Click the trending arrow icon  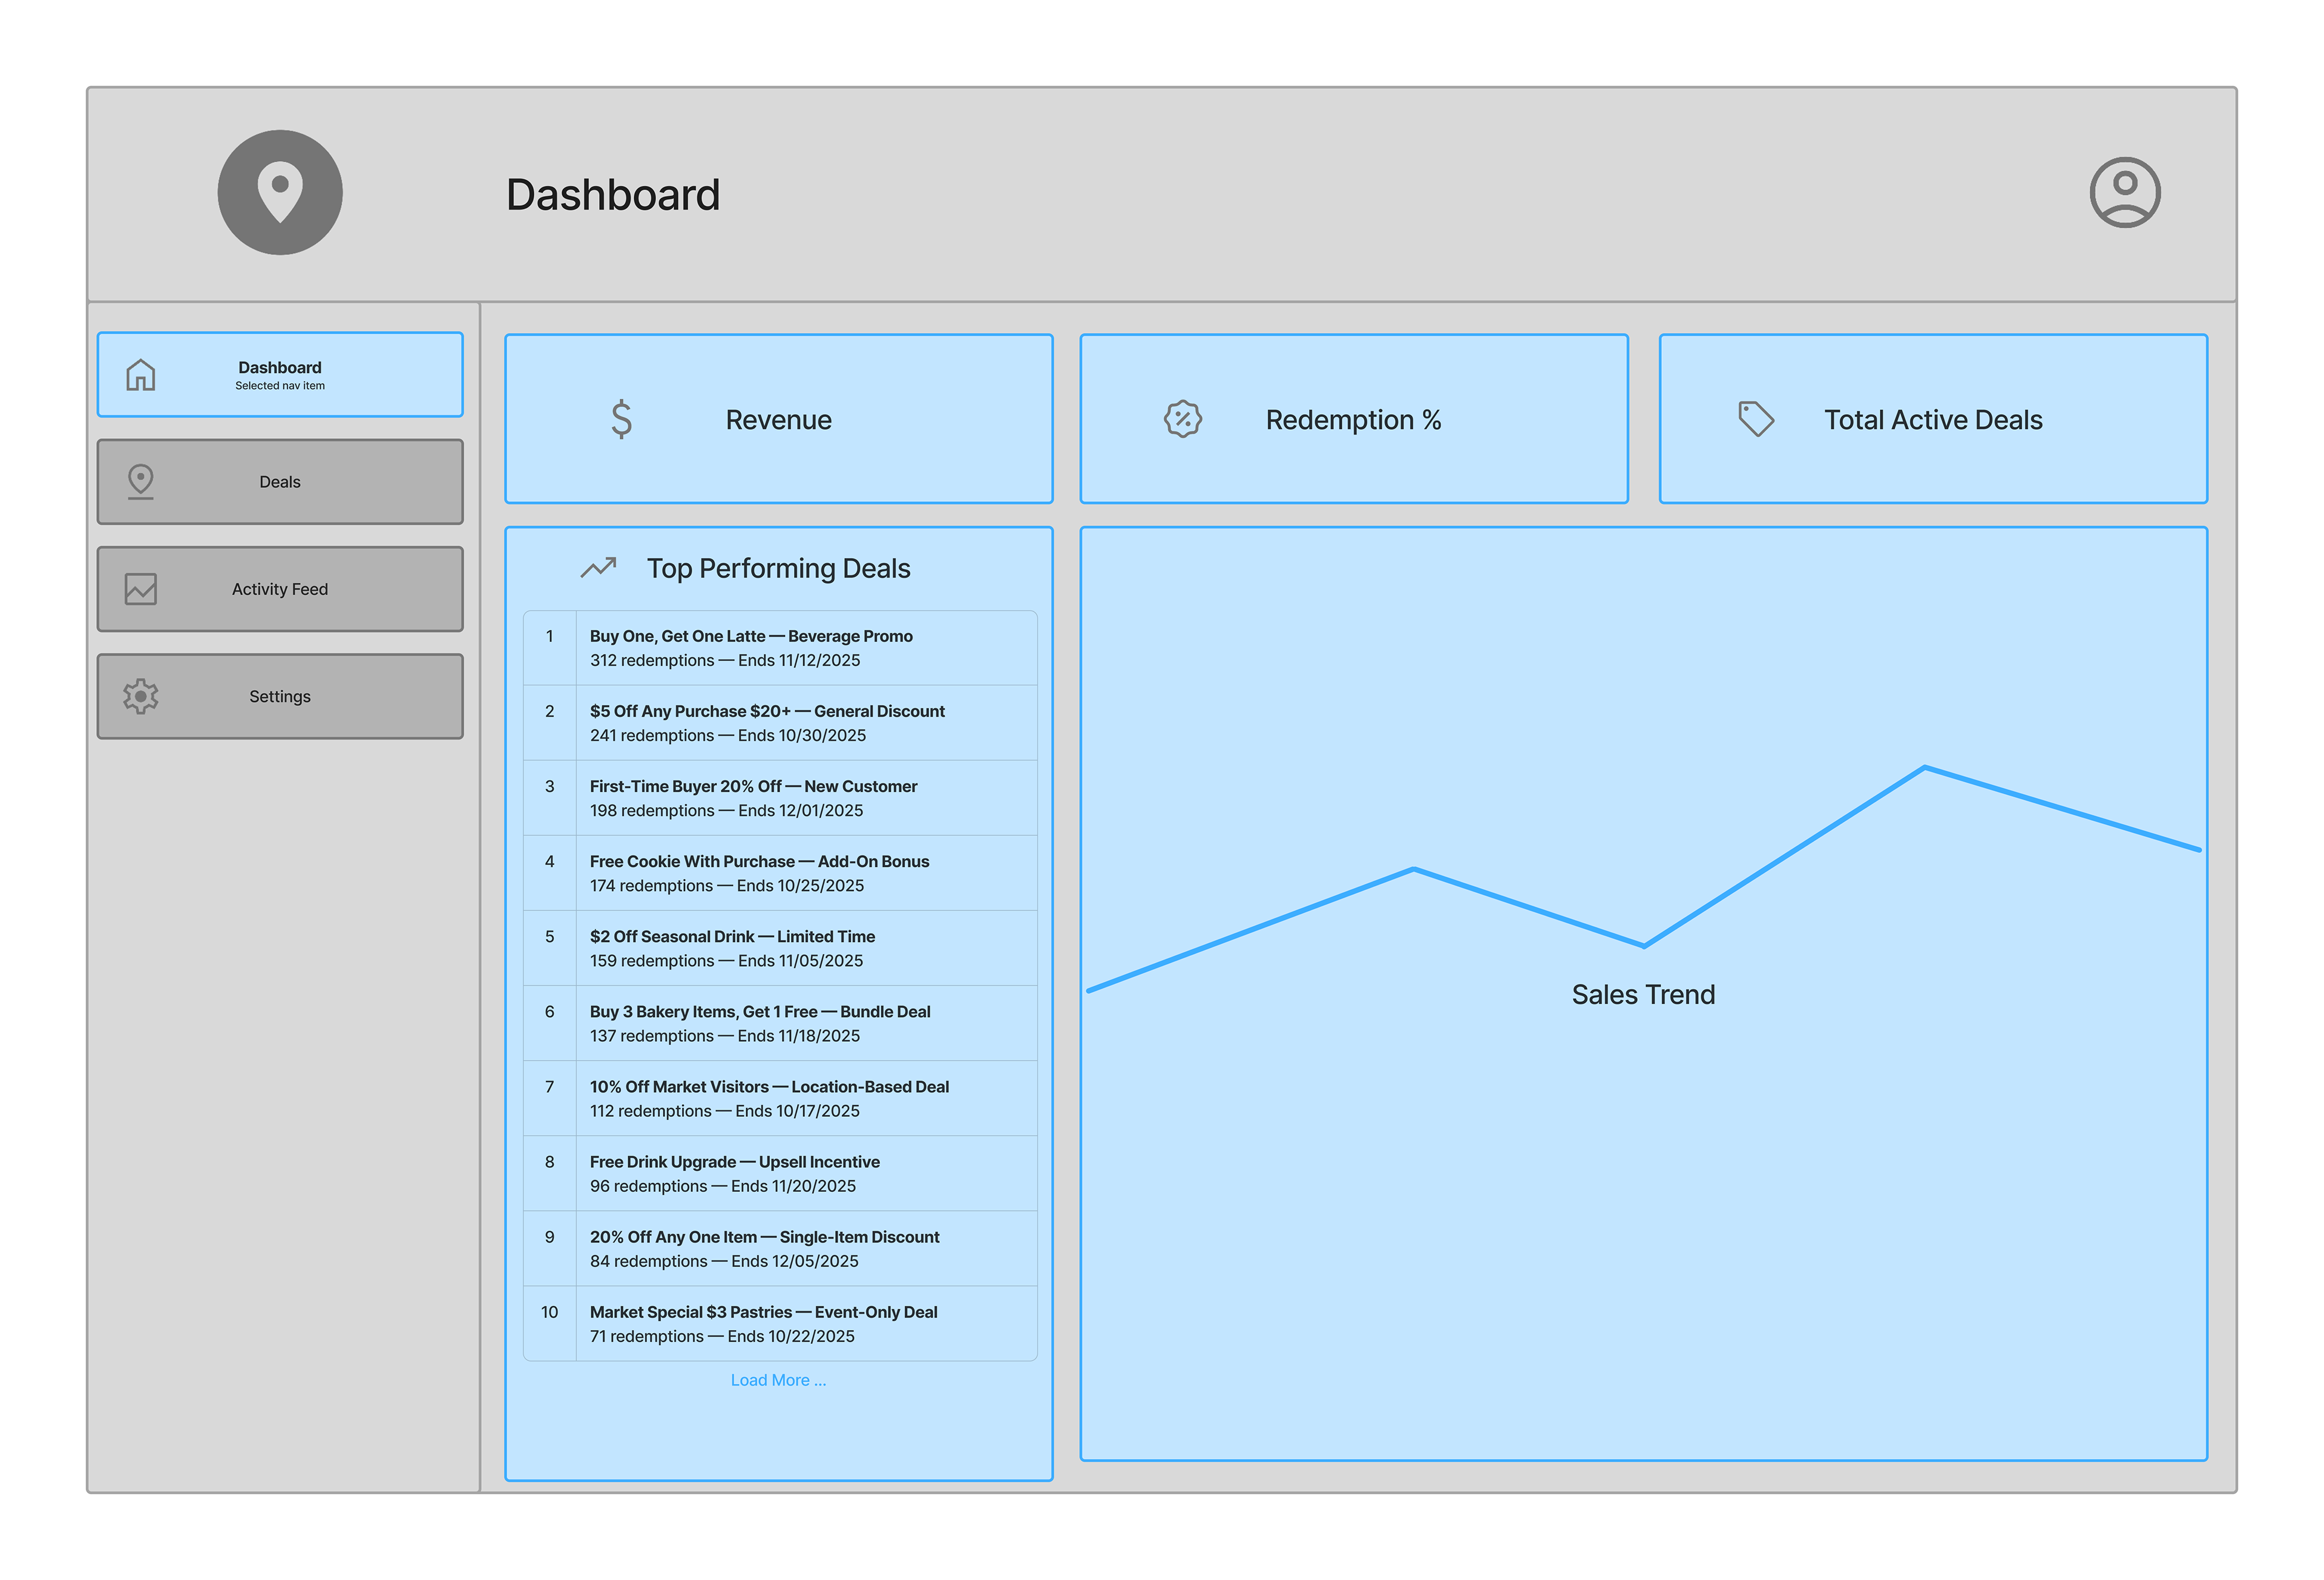pos(598,568)
